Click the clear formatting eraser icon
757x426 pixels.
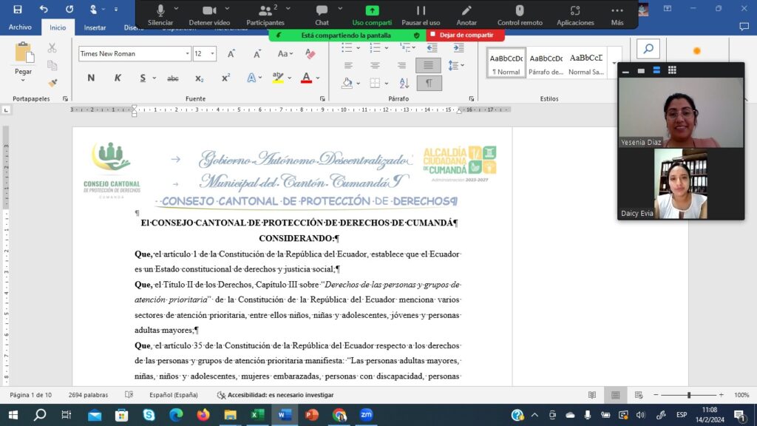click(x=310, y=54)
